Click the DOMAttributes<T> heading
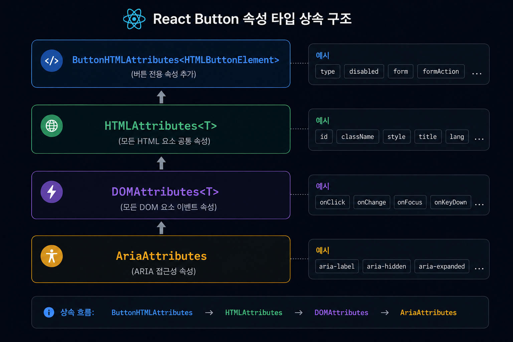 tap(165, 192)
